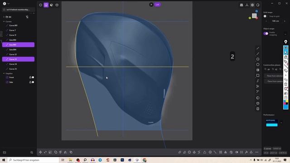
Task: Open Photoshop from the taskbar
Action: [x=122, y=160]
